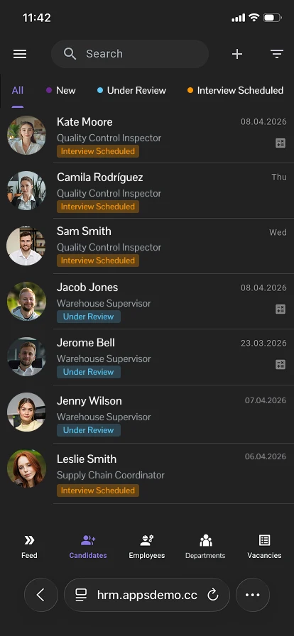
Task: Select the New status filter tab
Action: click(x=61, y=90)
